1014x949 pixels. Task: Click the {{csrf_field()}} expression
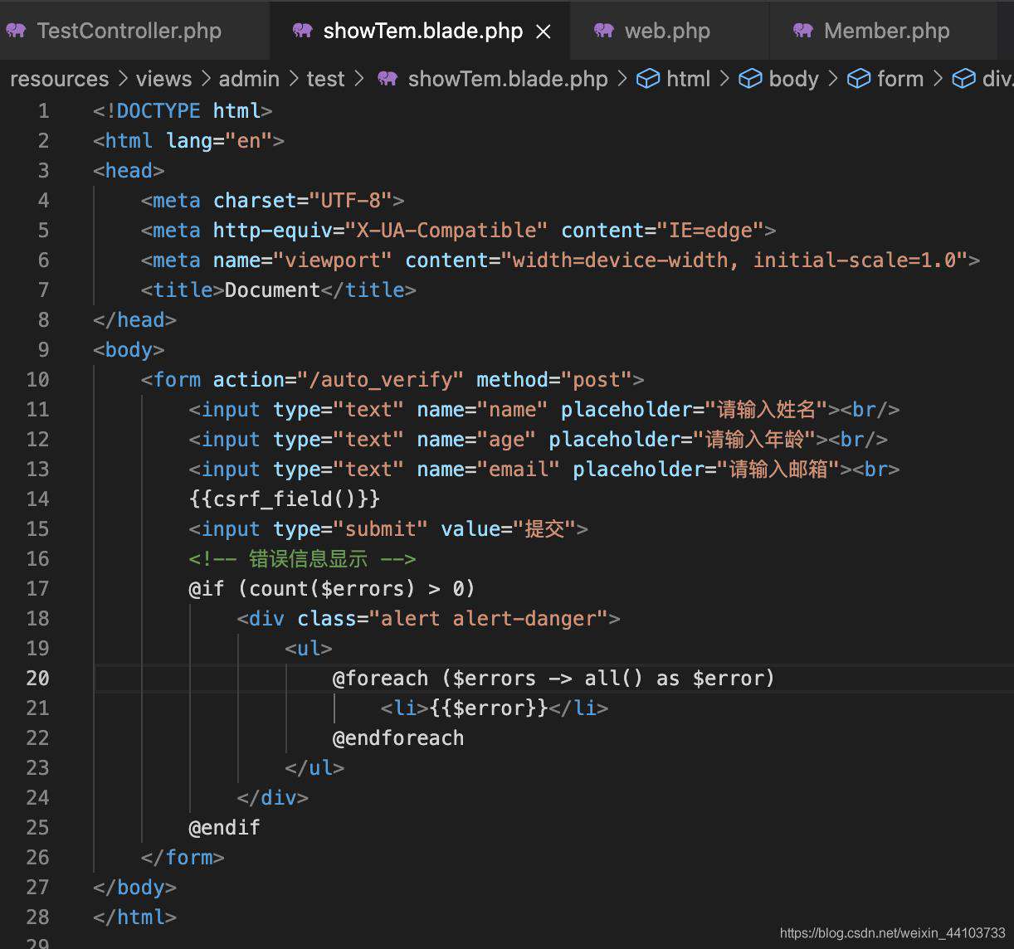pyautogui.click(x=285, y=499)
